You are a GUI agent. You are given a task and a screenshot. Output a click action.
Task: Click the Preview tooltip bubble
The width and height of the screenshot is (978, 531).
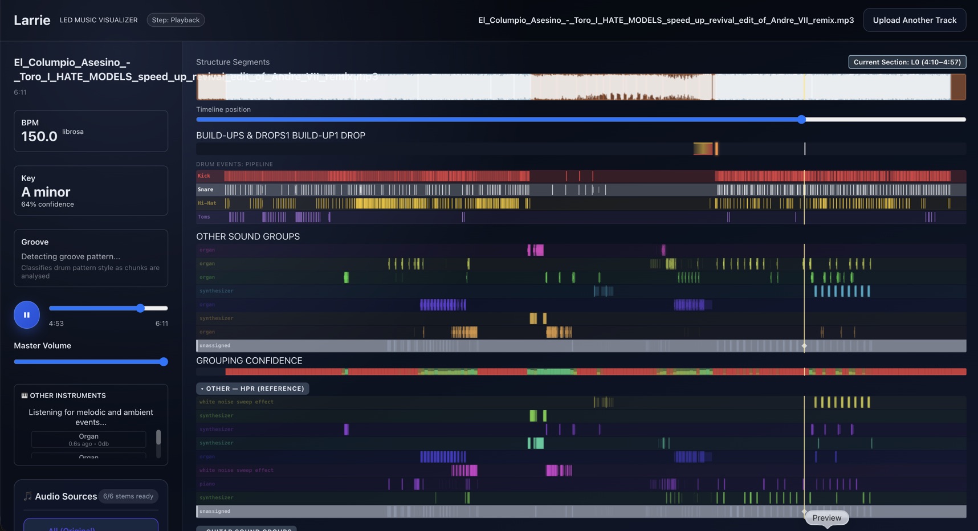826,518
